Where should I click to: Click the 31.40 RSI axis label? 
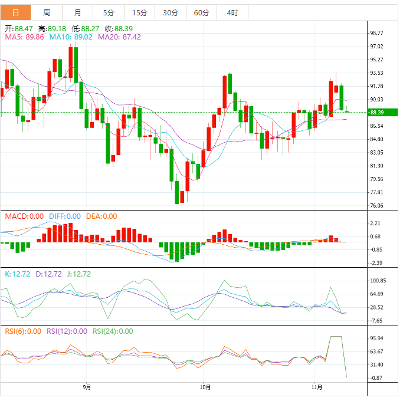click(376, 365)
